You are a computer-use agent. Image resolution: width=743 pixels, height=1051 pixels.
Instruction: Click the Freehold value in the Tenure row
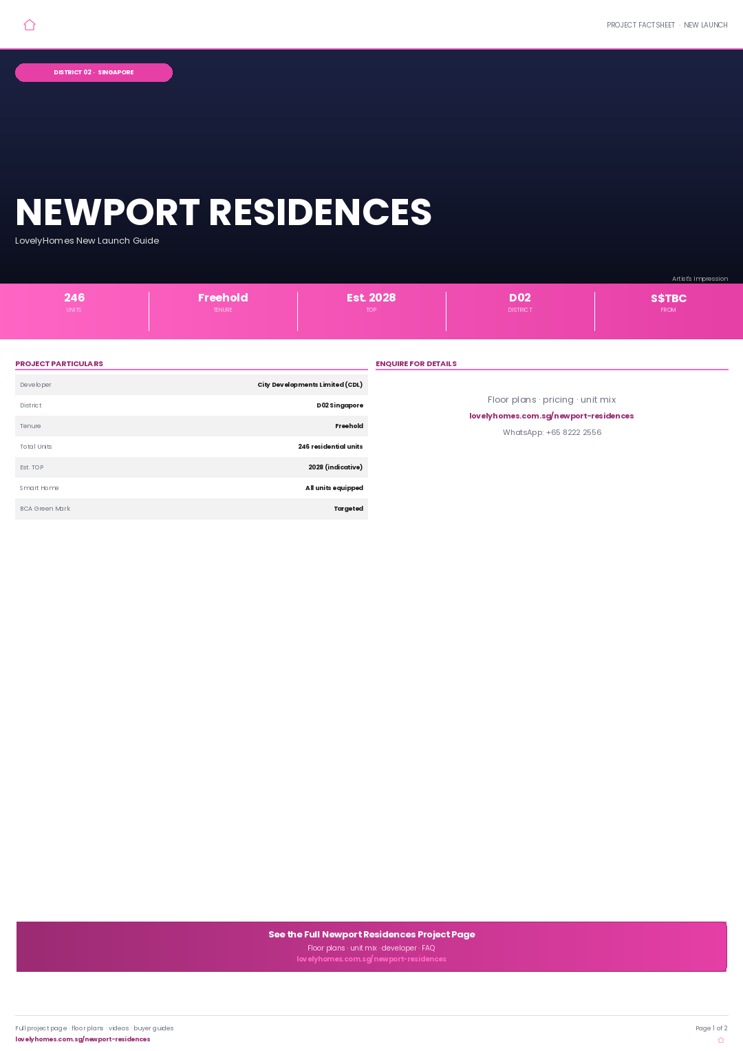click(349, 426)
